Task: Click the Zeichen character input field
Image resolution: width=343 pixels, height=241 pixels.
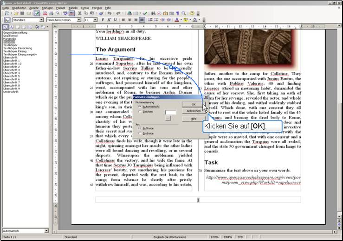Action: pos(171,112)
